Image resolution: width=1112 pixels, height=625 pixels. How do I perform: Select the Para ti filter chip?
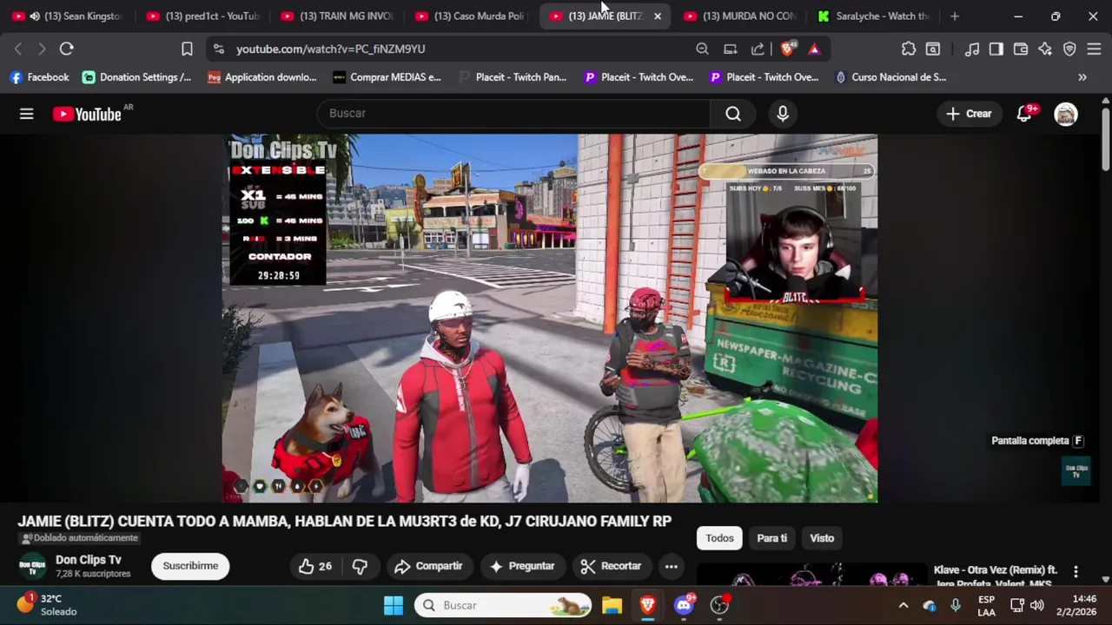click(x=771, y=538)
